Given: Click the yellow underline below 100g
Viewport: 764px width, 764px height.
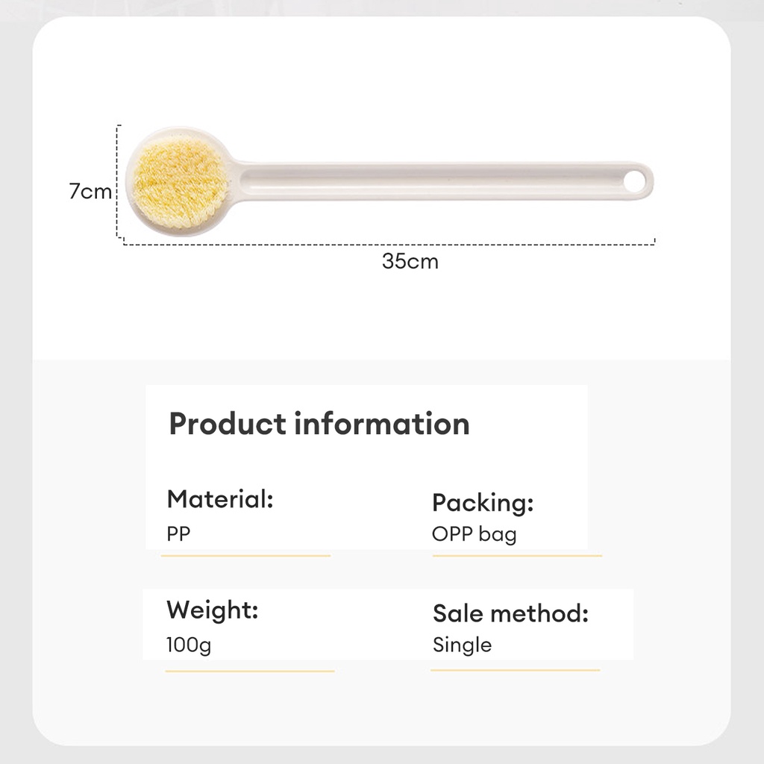Looking at the screenshot, I should click(249, 671).
